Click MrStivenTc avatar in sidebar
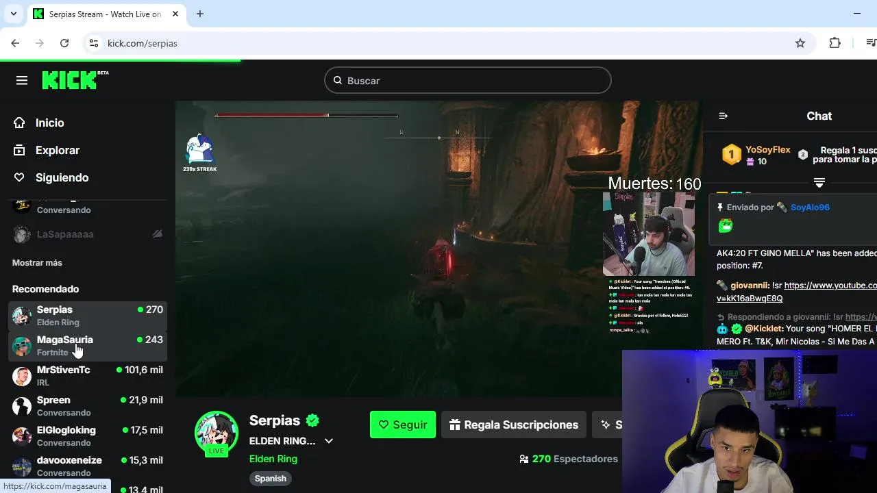The width and height of the screenshot is (877, 493). (x=22, y=377)
